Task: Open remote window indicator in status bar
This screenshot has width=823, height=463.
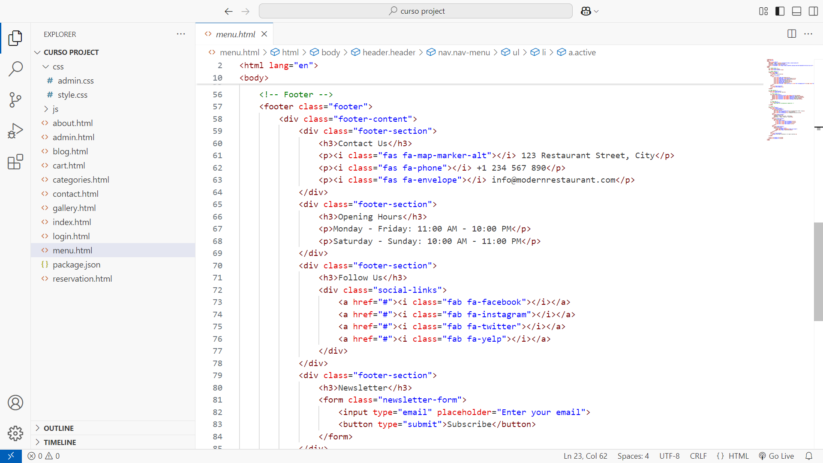Action: click(x=11, y=456)
